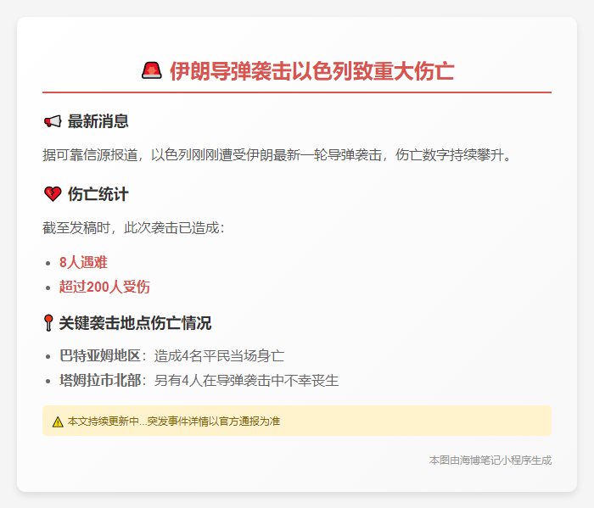The width and height of the screenshot is (594, 508).
Task: Click the red siren emoji in the title
Action: (x=152, y=70)
